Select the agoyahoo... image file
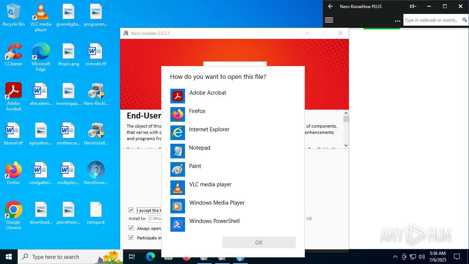Image resolution: width=469 pixels, height=264 pixels. [x=41, y=134]
